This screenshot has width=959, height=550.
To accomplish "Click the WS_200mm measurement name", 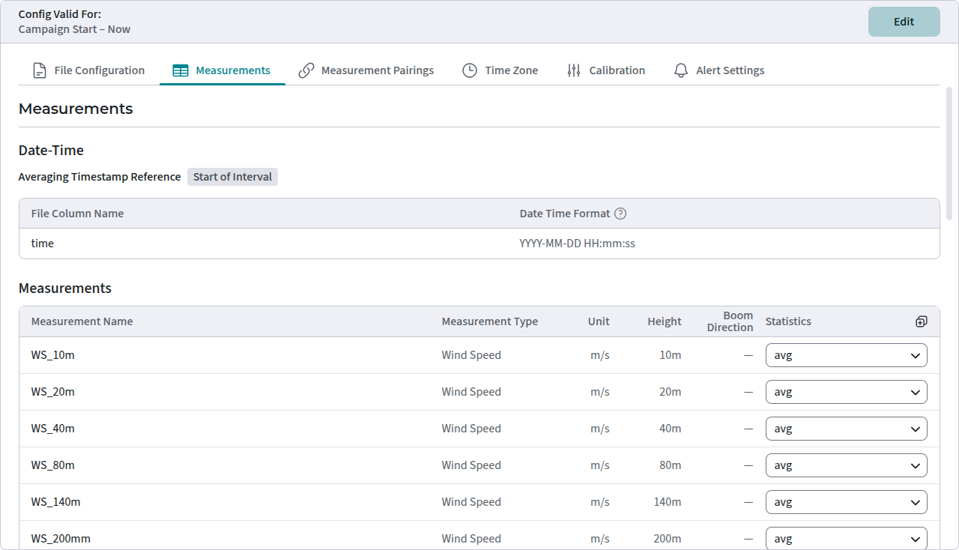I will (x=61, y=539).
